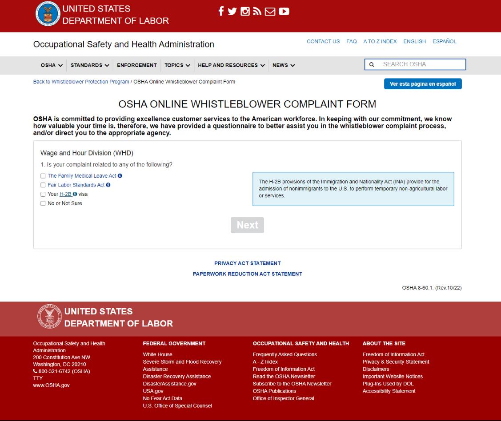Image resolution: width=501 pixels, height=421 pixels.
Task: Open the RSS feed icon in header
Action: [x=257, y=12]
